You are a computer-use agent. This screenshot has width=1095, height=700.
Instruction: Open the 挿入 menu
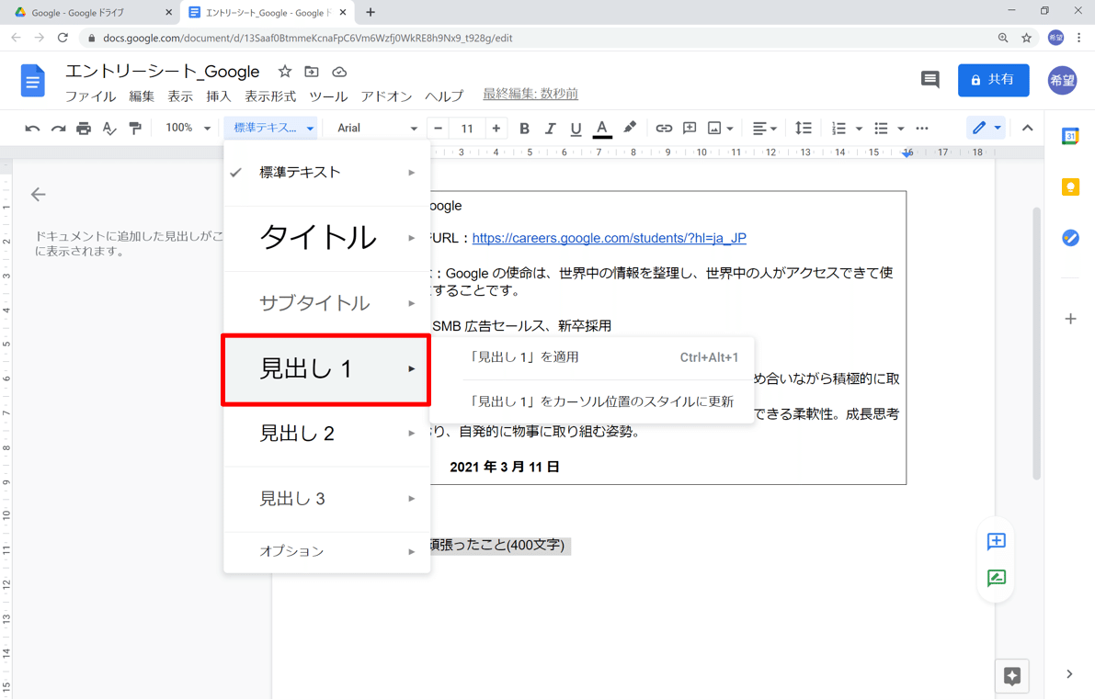[x=219, y=96]
